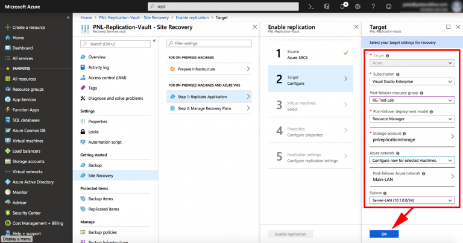Click PNL-Replication-Vault - Site Recovery breadcrumb

134,17
